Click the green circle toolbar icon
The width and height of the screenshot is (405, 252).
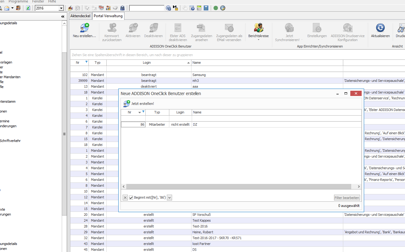coord(216,8)
